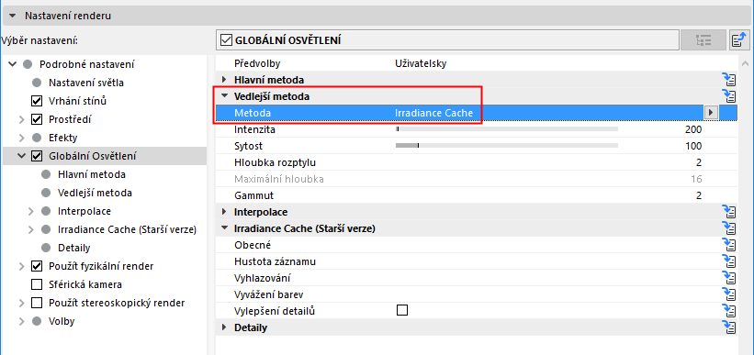Click preset icon in Vedlejší metoda header row

coord(730,95)
